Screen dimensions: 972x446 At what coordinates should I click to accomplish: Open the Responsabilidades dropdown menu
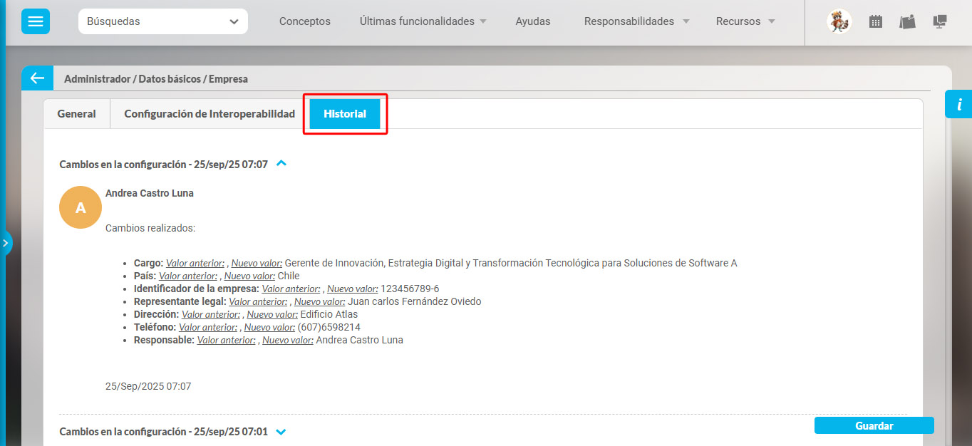point(636,21)
